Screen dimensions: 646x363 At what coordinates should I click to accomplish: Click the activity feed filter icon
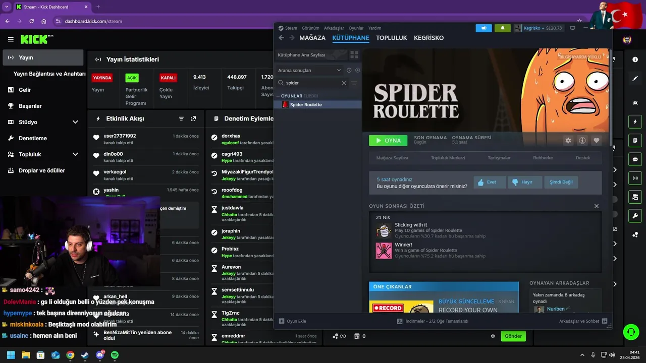pos(181,118)
